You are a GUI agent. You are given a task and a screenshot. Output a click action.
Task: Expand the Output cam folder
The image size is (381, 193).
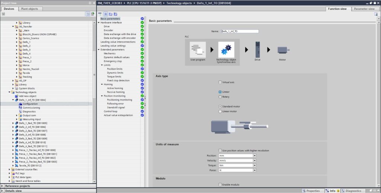click(x=17, y=115)
